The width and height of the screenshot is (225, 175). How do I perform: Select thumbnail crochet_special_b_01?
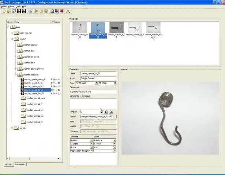tap(116, 30)
